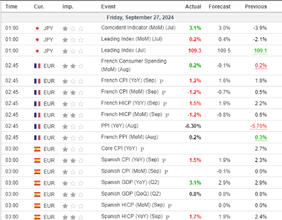Click the Actual column header
This screenshot has height=220, width=282.
click(193, 6)
